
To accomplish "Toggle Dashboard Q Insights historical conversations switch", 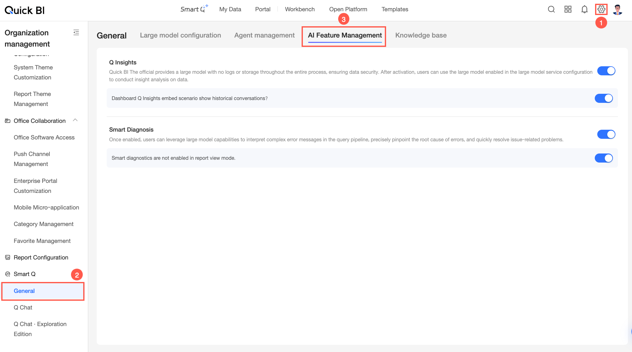I will [604, 98].
